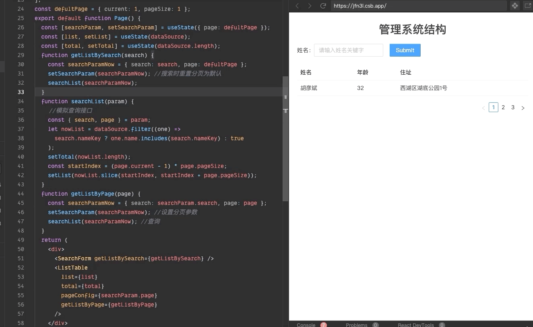Image resolution: width=533 pixels, height=327 pixels.
Task: Click the age cell showing 32
Action: click(360, 88)
